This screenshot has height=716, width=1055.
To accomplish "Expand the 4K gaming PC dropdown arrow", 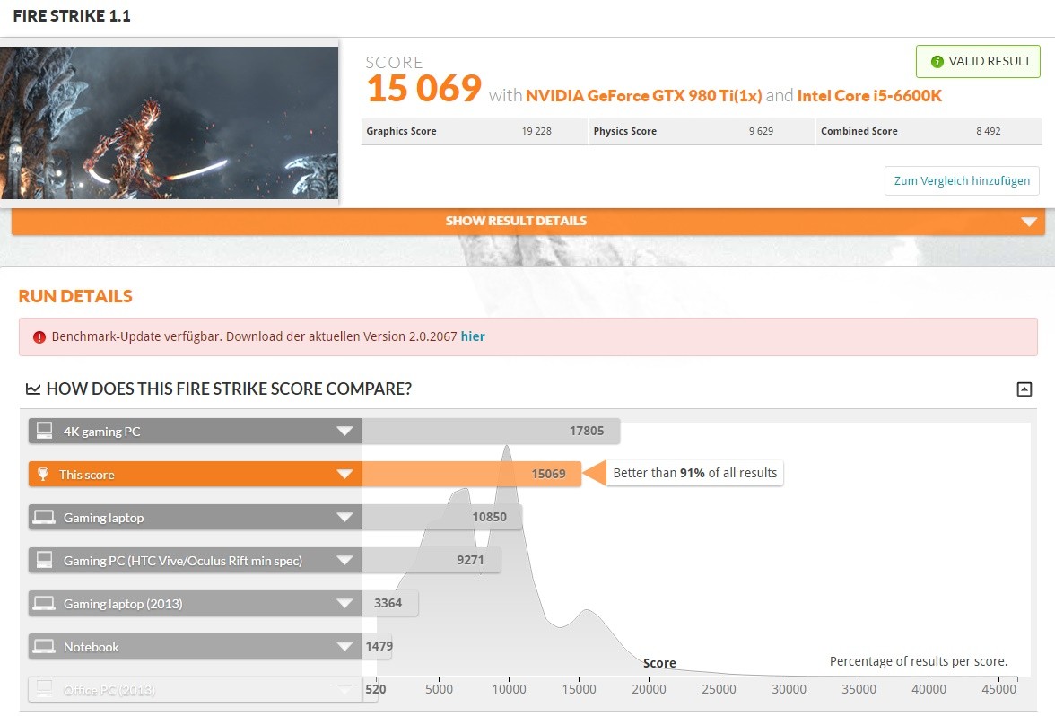I will 344,431.
